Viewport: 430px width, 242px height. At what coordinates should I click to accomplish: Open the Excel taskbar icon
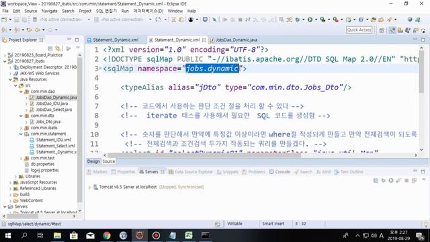tap(189, 235)
